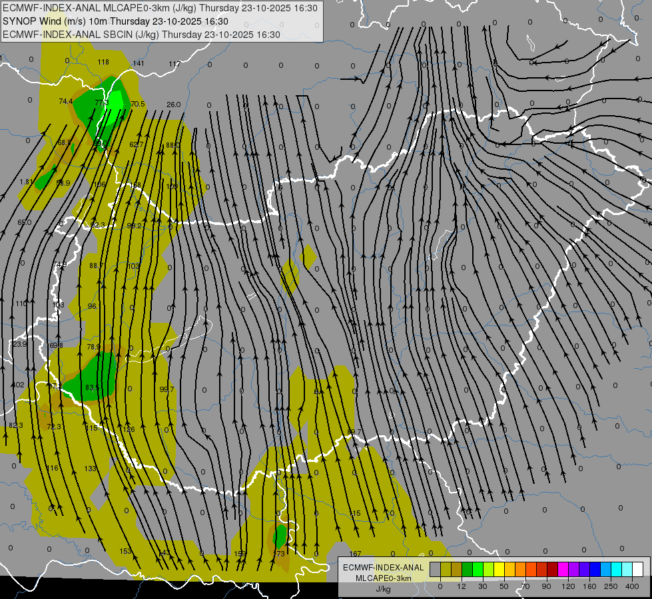Click the orange legend swatch above 70
This screenshot has width=652, height=599.
click(521, 569)
